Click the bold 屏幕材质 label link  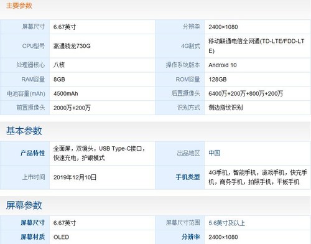pyautogui.click(x=32, y=237)
